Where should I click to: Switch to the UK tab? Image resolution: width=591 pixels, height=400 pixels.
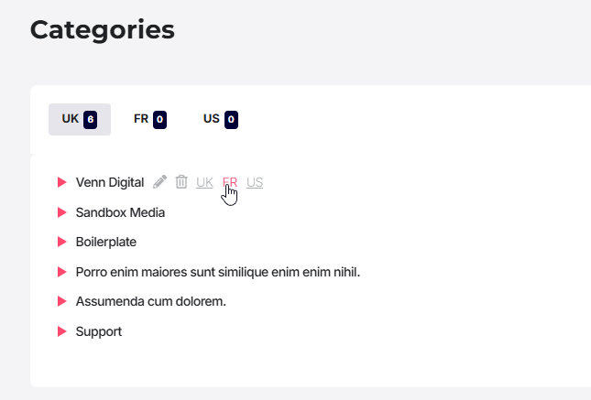(x=80, y=119)
